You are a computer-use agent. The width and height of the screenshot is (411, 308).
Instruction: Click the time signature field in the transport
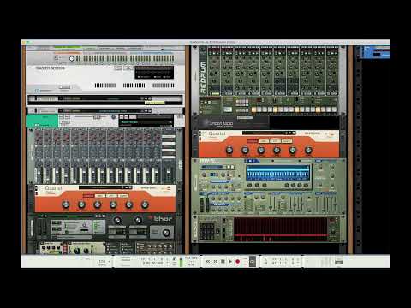pos(191,264)
